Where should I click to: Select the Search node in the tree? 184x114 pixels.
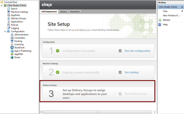(x=14, y=9)
